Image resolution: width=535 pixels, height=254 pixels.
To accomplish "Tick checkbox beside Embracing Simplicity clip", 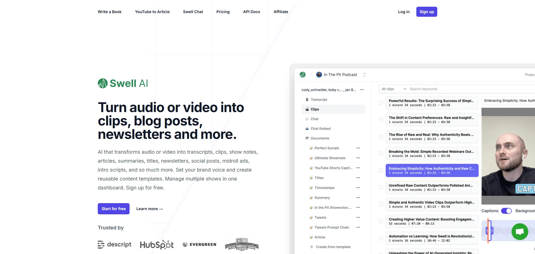I will tap(381, 170).
